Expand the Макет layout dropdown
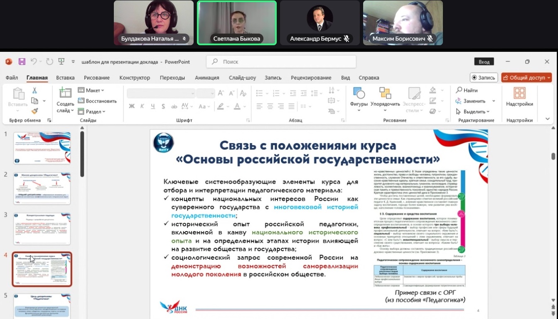Screen dimensions: 558x319 (x=91, y=90)
